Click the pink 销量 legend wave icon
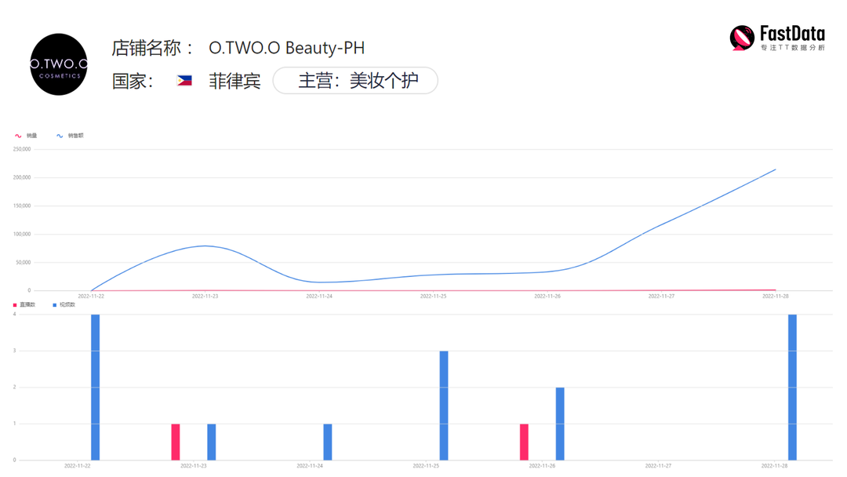The width and height of the screenshot is (847, 477). click(18, 136)
